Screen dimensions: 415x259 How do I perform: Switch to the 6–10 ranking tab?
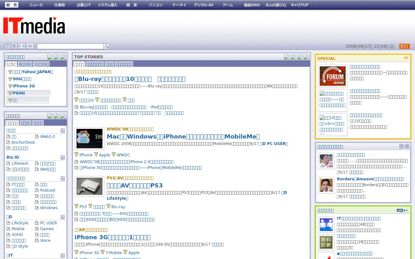pos(25,64)
